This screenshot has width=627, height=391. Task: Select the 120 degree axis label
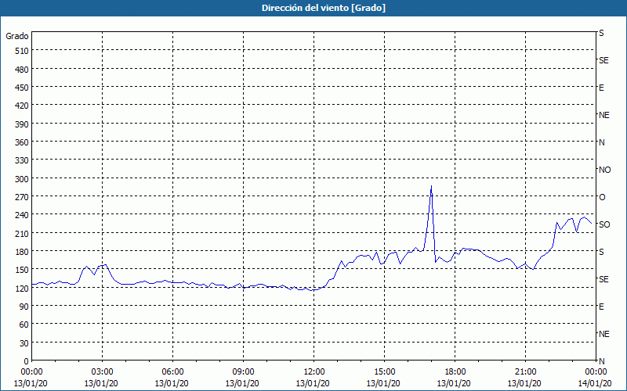(22, 288)
